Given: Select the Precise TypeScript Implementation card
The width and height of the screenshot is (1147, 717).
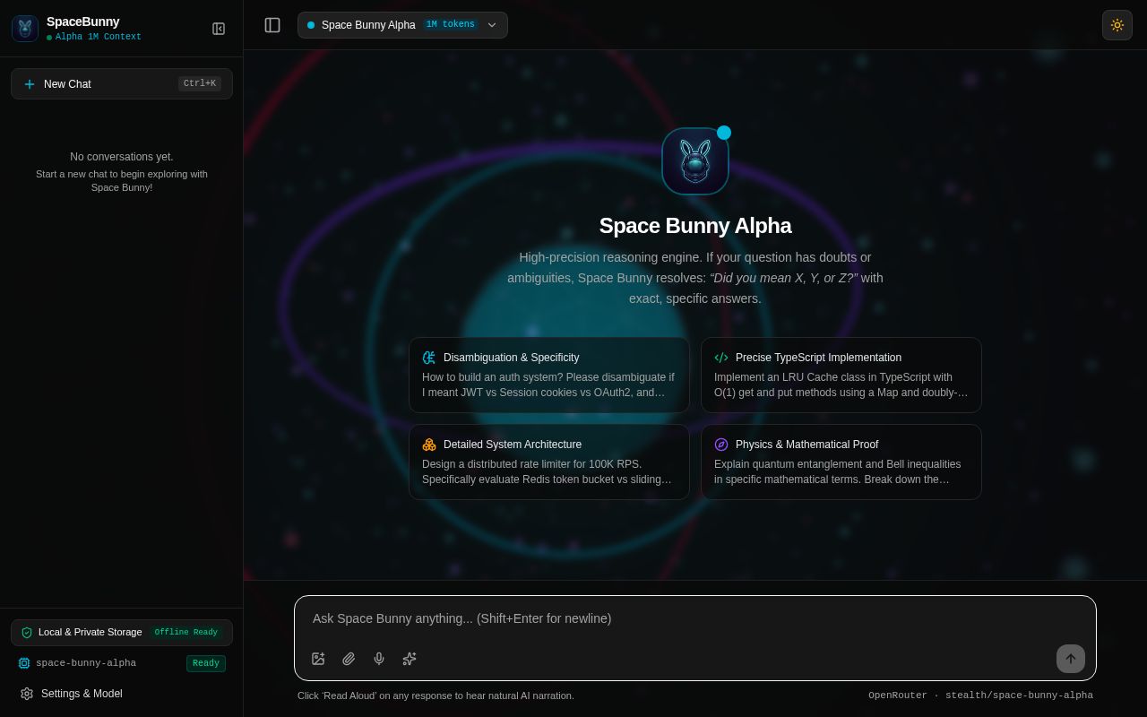Looking at the screenshot, I should (x=841, y=375).
